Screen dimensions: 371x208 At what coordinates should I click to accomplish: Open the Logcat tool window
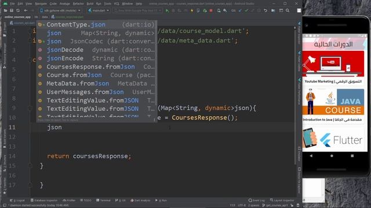(17, 200)
